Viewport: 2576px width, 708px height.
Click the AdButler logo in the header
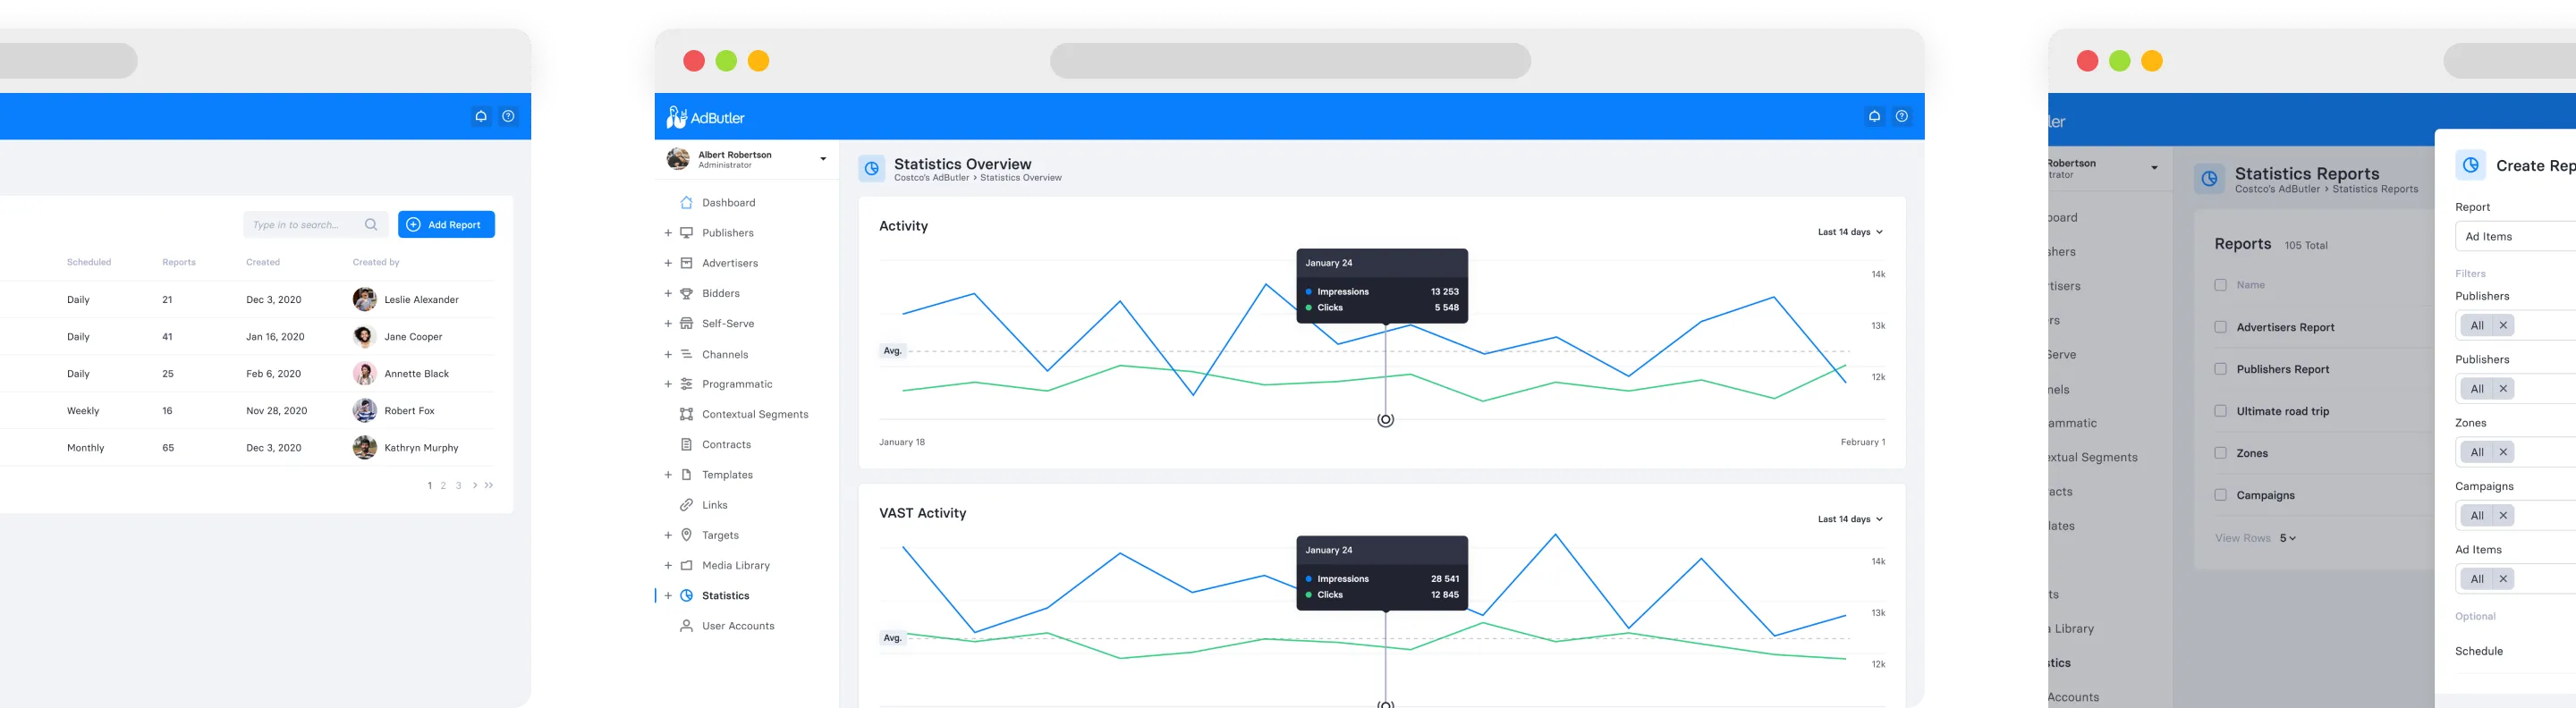tap(706, 117)
